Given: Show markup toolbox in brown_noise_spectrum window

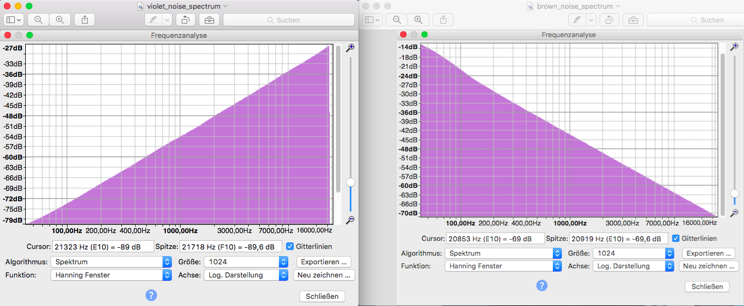Looking at the screenshot, I should (633, 20).
